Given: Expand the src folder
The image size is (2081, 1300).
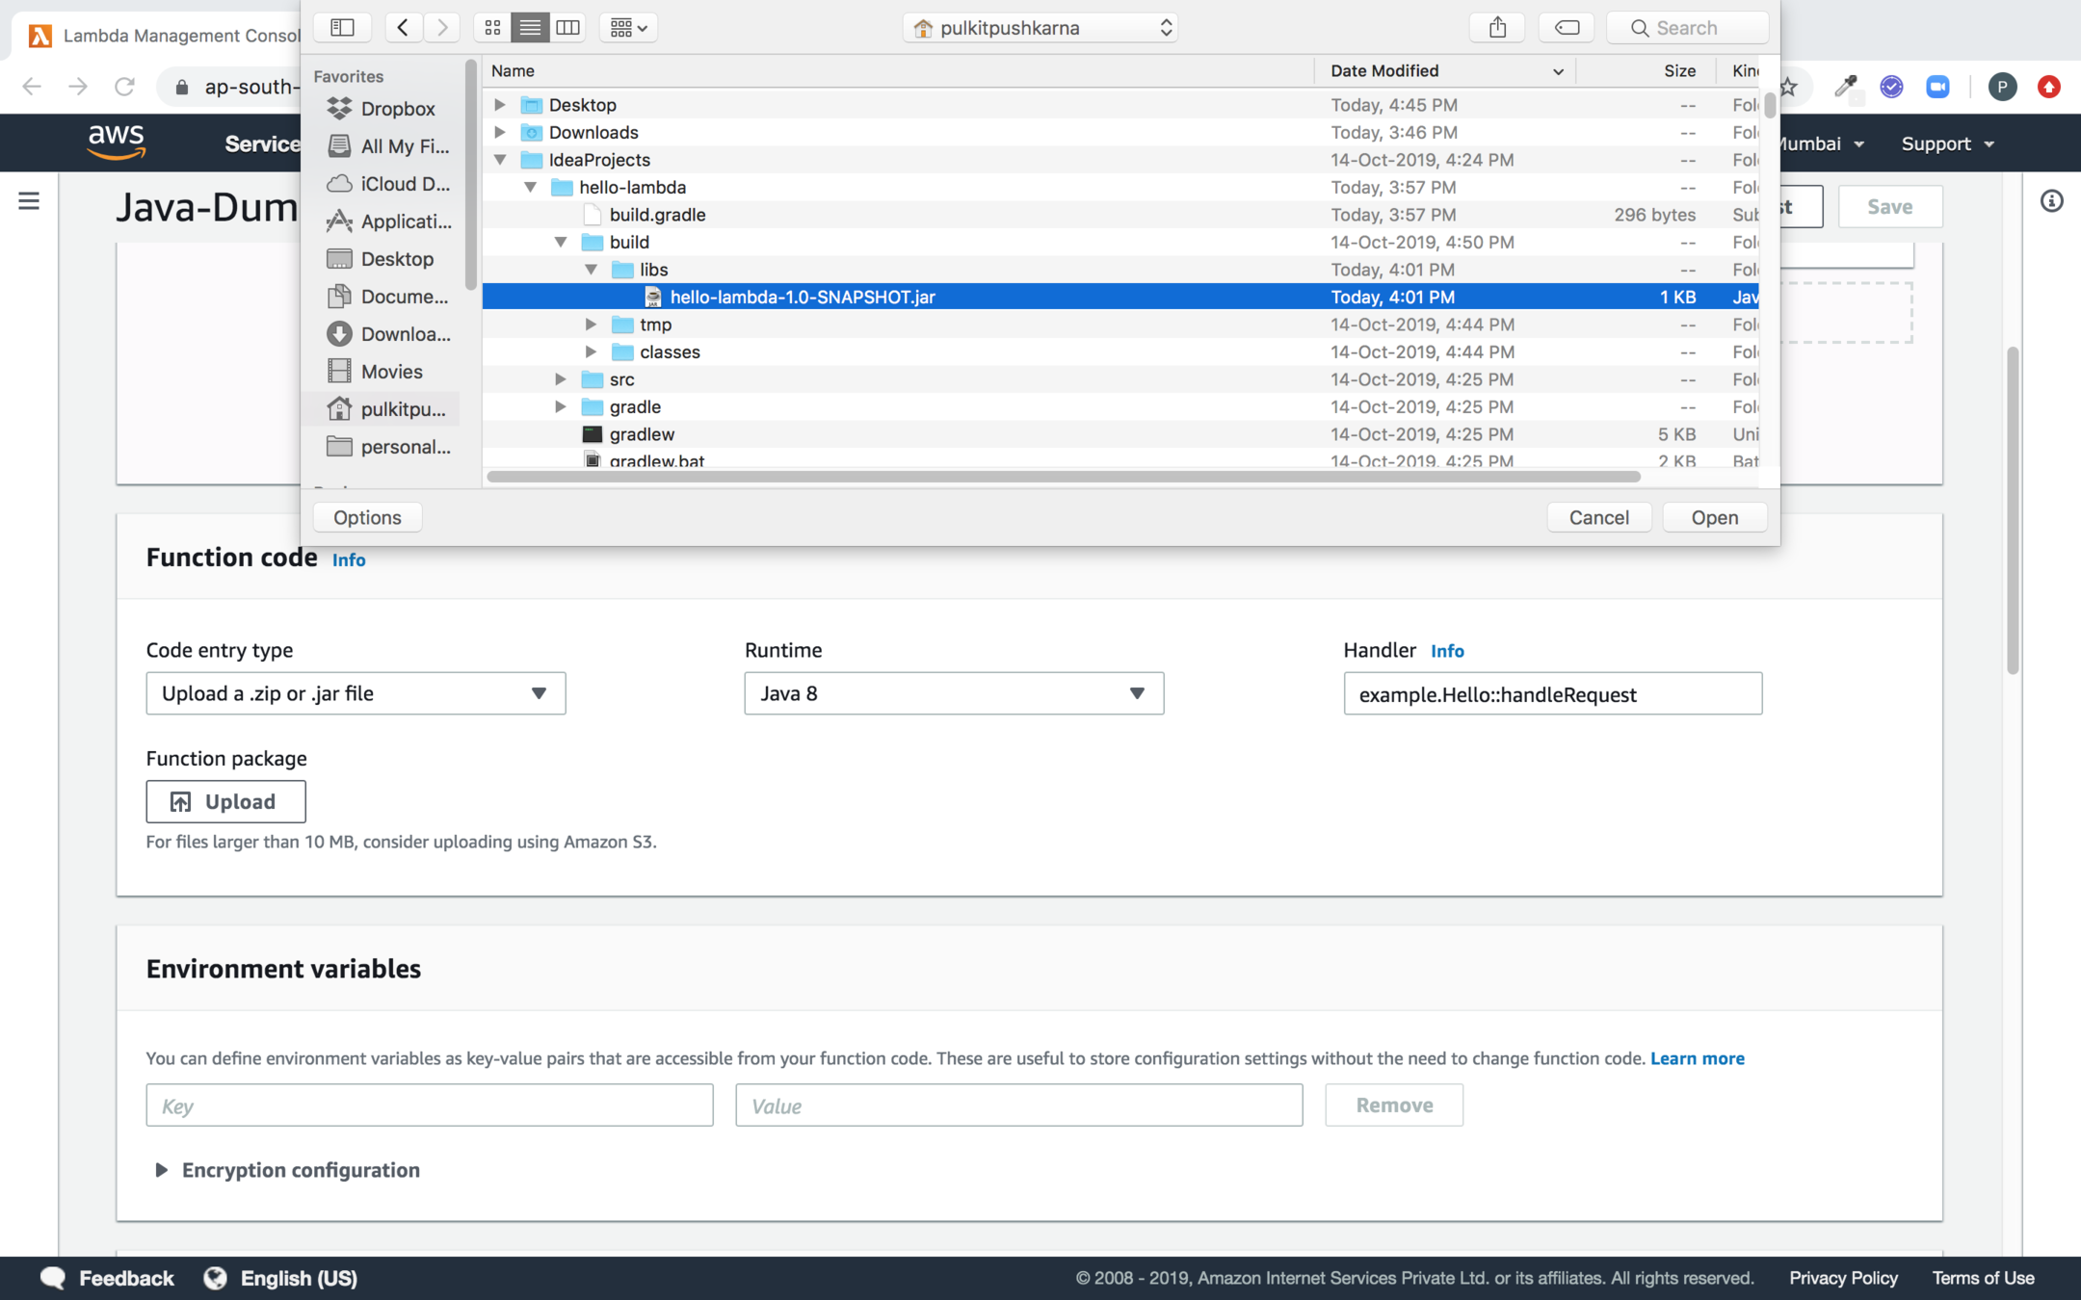Looking at the screenshot, I should (x=560, y=379).
